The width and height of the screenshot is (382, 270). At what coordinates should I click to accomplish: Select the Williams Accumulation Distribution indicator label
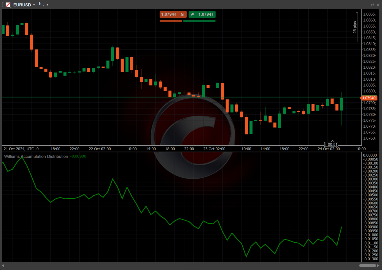tap(36, 156)
